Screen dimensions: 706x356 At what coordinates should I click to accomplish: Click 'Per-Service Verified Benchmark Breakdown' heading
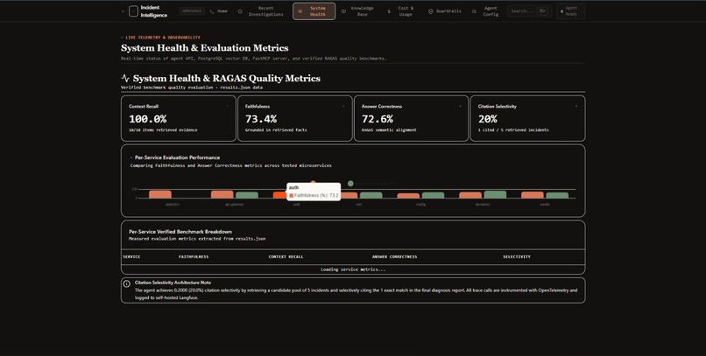click(180, 232)
